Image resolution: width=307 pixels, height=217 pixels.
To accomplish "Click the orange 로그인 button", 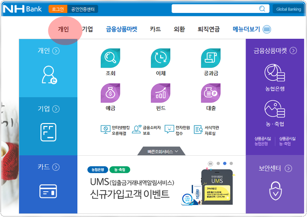I will (x=58, y=9).
